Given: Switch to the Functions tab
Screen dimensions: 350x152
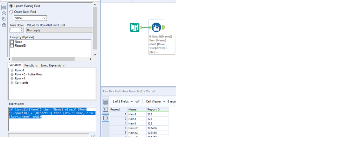Looking at the screenshot, I should pyautogui.click(x=31, y=65).
